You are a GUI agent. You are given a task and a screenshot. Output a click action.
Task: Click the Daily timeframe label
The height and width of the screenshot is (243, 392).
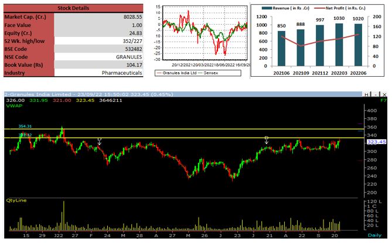[374, 235]
